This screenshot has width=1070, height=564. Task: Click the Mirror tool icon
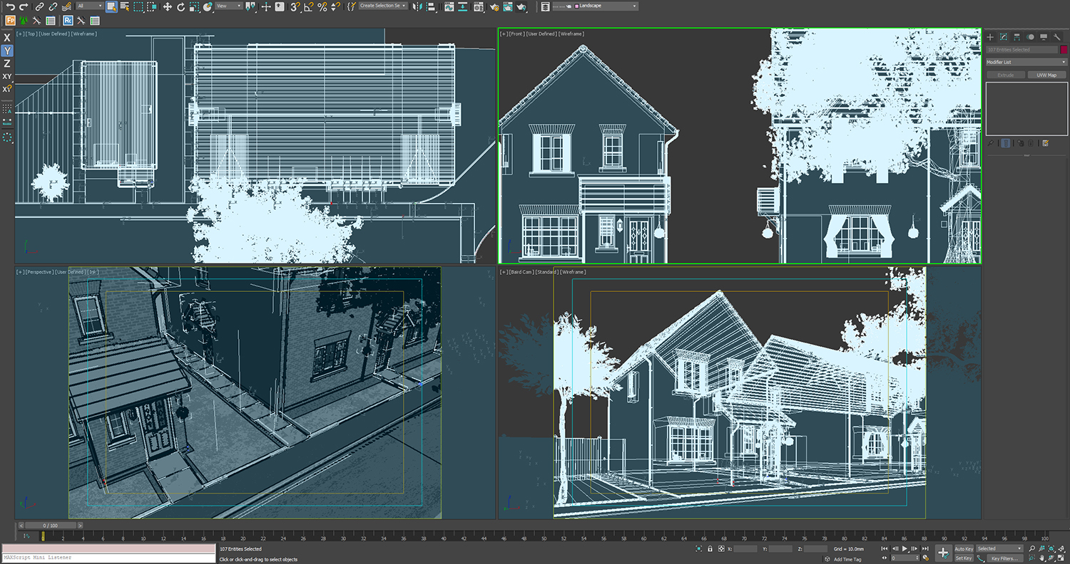[417, 6]
